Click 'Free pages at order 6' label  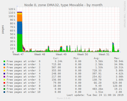point(24,80)
